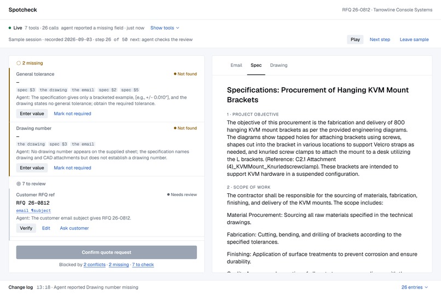Click the 7 tools · 26 calls text
Image resolution: width=441 pixels, height=294 pixels.
tap(42, 28)
